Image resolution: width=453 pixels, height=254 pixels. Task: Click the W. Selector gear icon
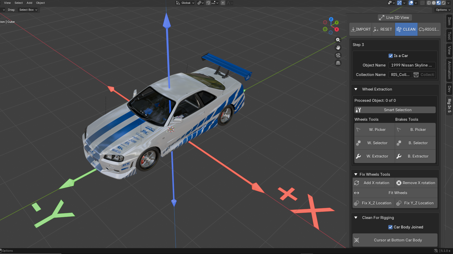(358, 143)
